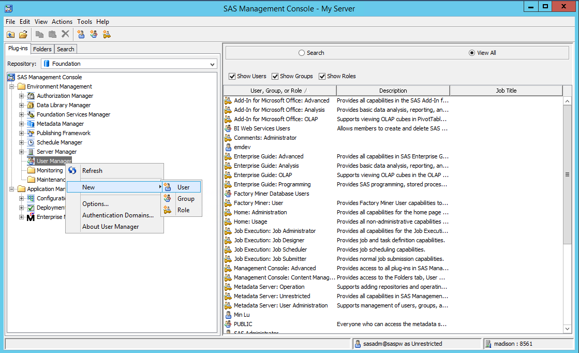
Task: Click the Schedule Manager clock icon
Action: (x=31, y=142)
